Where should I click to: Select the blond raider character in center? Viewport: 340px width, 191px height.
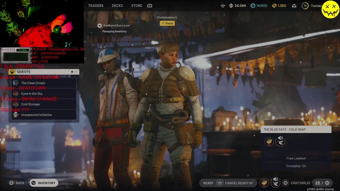[169, 117]
